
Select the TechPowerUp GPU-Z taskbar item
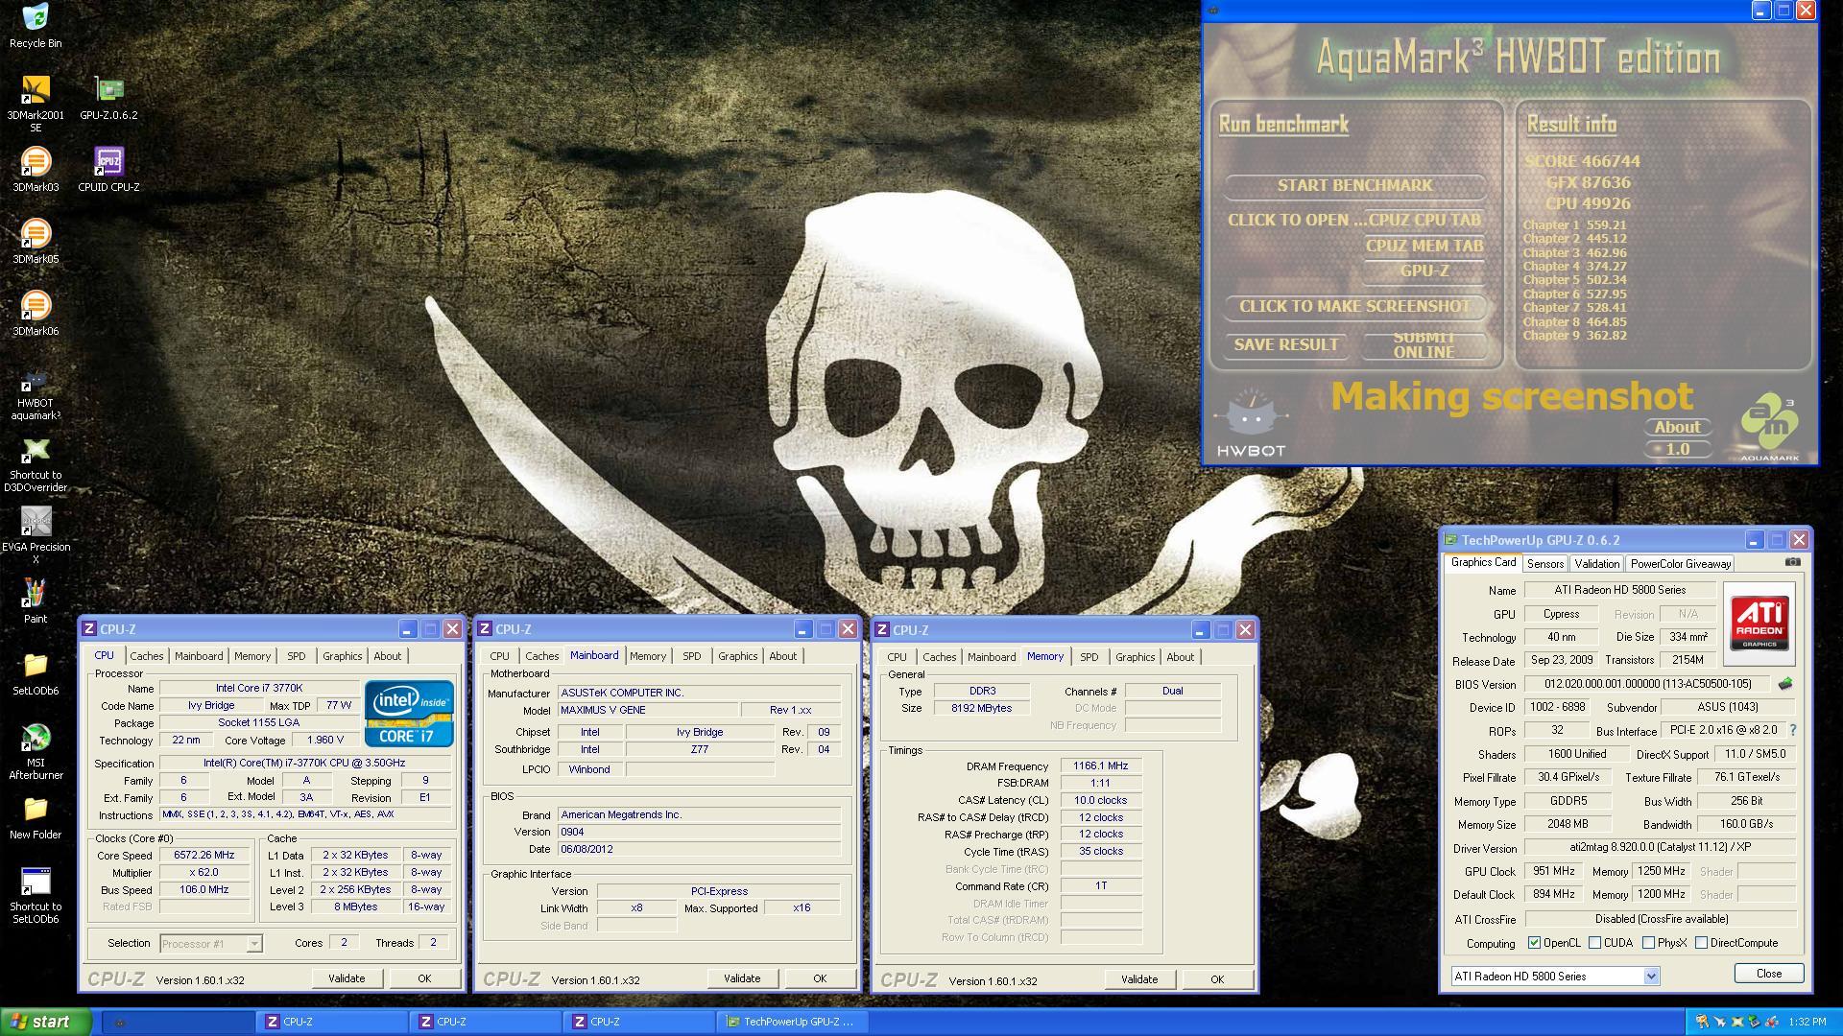(x=792, y=1022)
